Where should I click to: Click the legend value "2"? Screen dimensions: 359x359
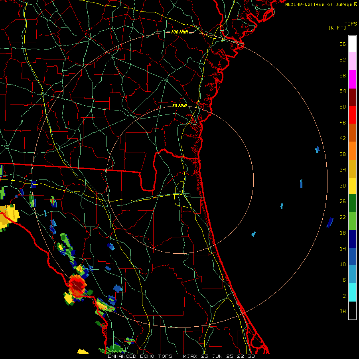tap(344, 296)
